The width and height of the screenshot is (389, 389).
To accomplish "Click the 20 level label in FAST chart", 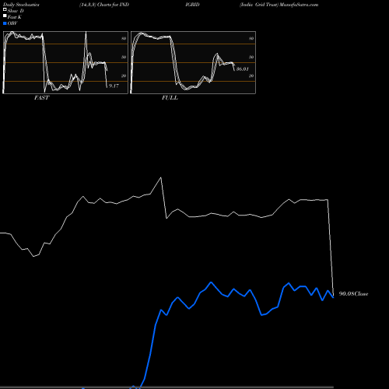I will click(x=124, y=75).
